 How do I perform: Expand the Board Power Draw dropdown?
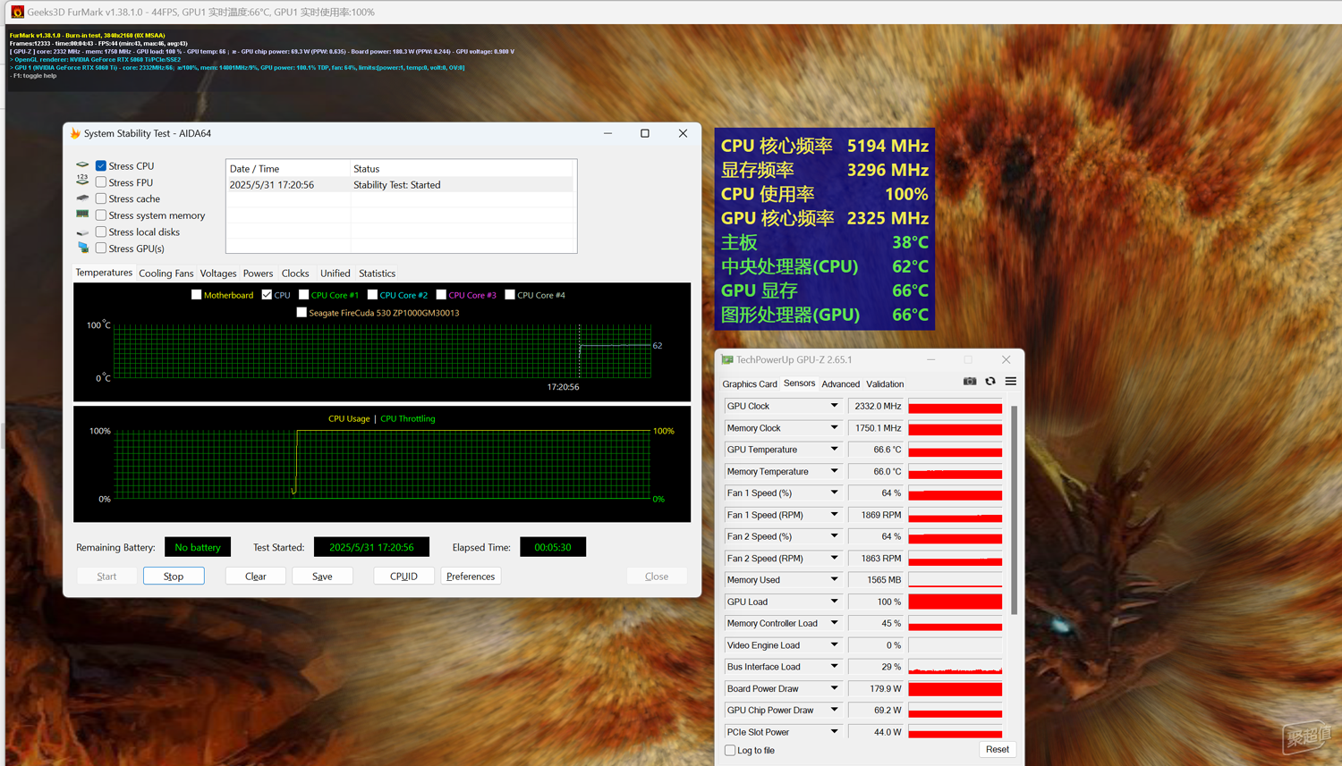pos(834,688)
